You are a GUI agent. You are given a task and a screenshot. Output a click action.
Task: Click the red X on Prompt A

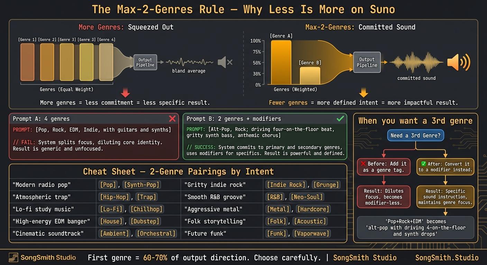(x=172, y=119)
